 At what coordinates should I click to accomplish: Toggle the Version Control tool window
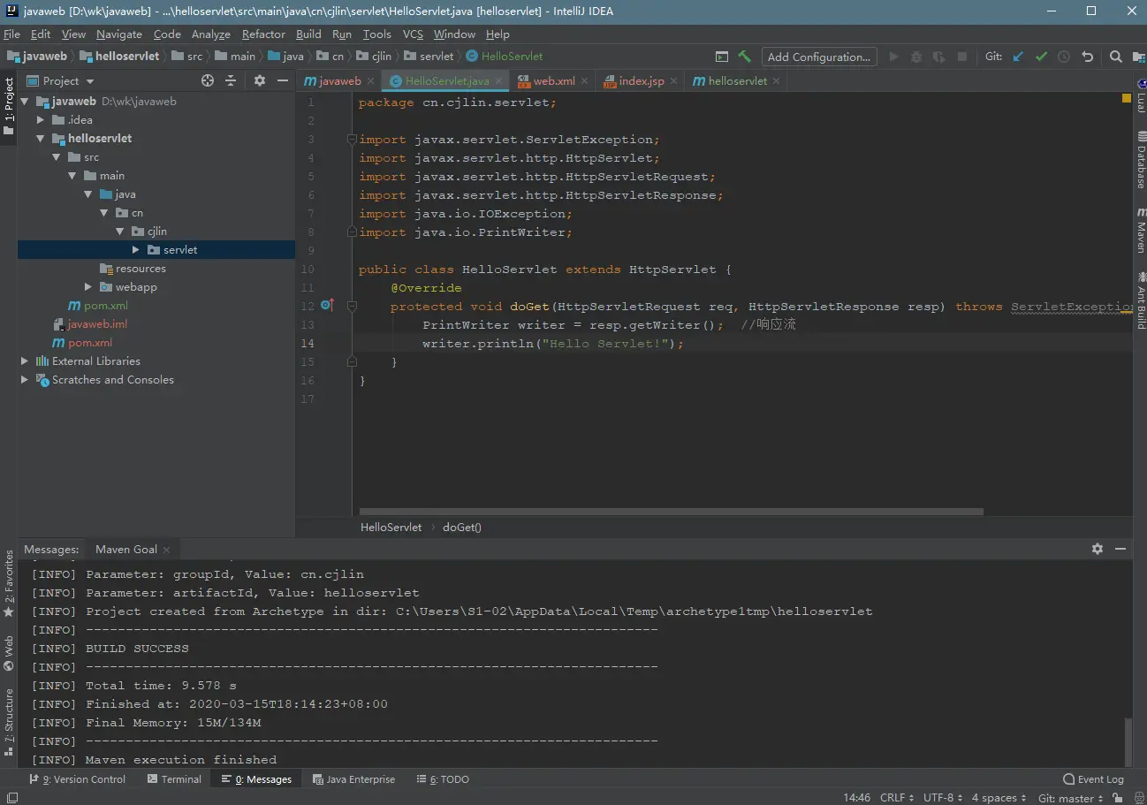point(78,779)
